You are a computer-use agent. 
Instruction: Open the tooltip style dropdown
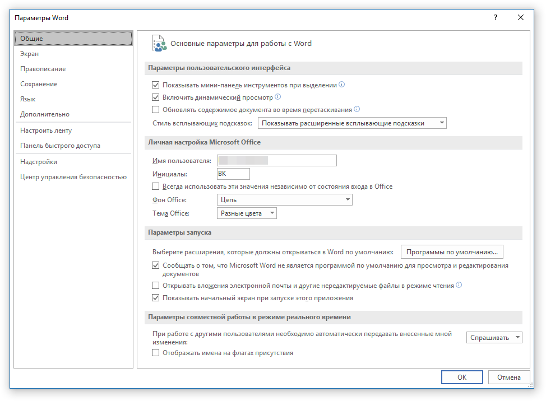(x=352, y=123)
